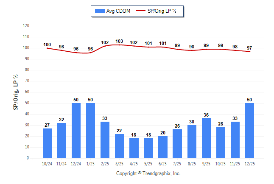Click the Copyright Trendgraphix, Inc. text
The image size is (274, 184).
tap(148, 173)
